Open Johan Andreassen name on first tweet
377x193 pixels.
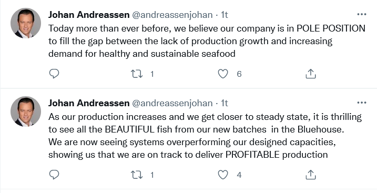coord(89,15)
